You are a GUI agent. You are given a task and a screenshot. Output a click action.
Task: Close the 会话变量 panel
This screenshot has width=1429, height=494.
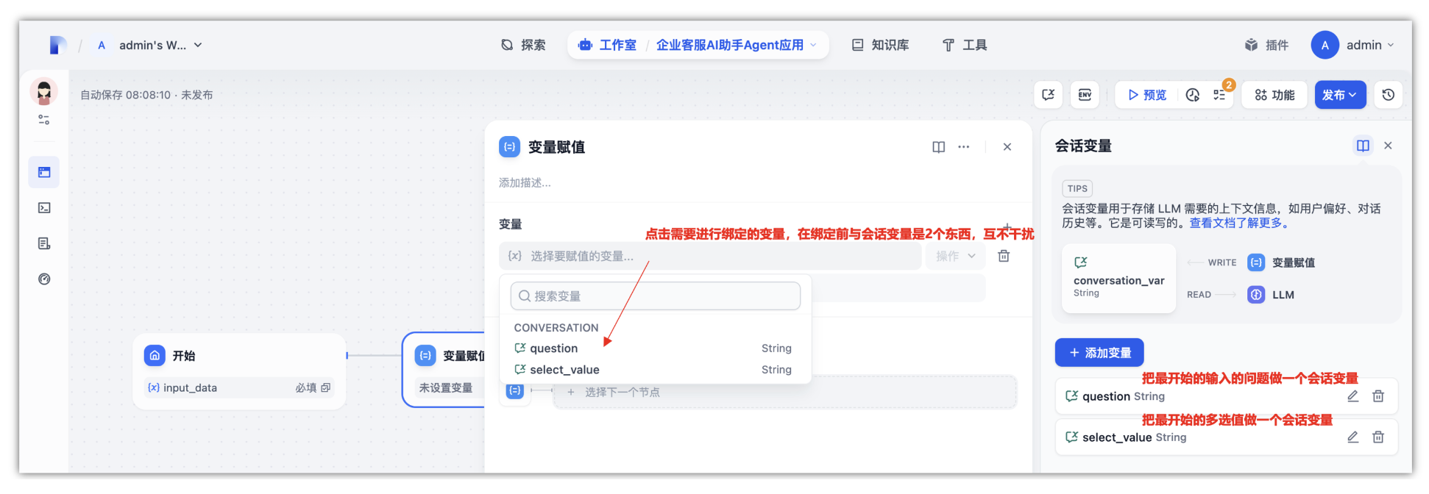pos(1388,146)
